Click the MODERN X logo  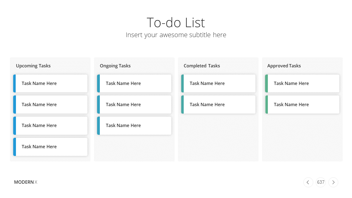pyautogui.click(x=26, y=182)
